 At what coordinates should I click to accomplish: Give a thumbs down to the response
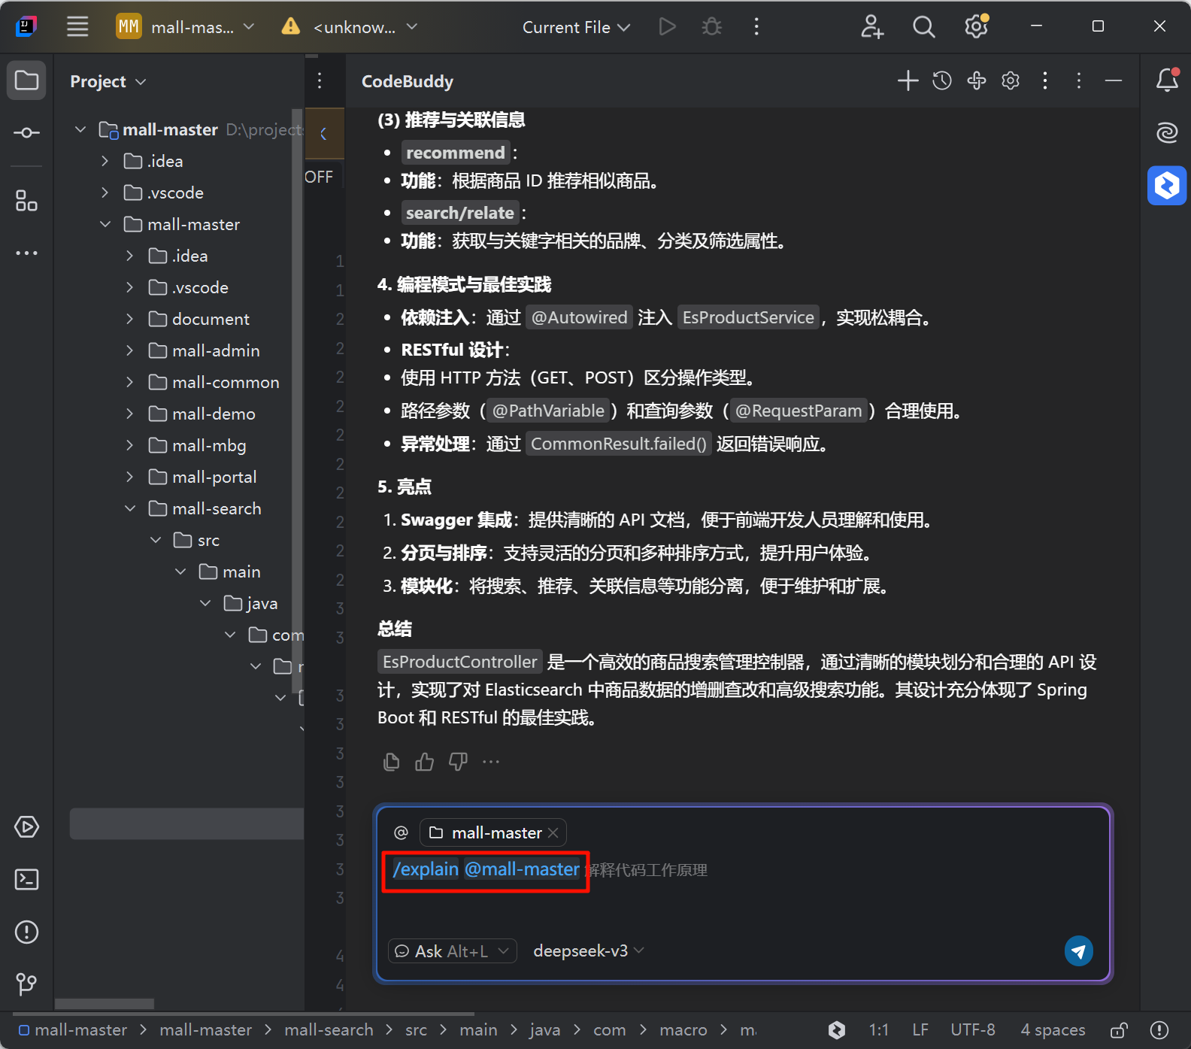click(458, 762)
